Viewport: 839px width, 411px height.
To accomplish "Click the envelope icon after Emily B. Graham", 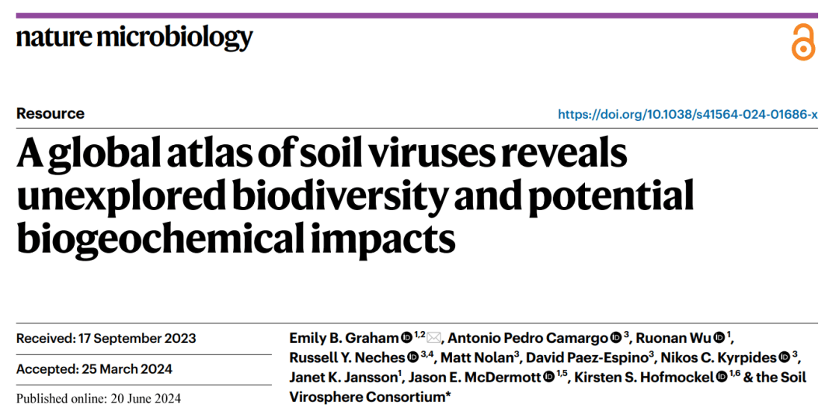I will pyautogui.click(x=434, y=338).
